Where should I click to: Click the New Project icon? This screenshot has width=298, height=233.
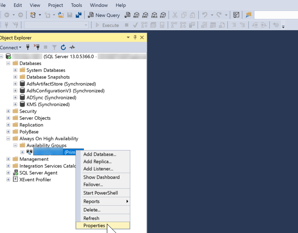click(x=33, y=15)
